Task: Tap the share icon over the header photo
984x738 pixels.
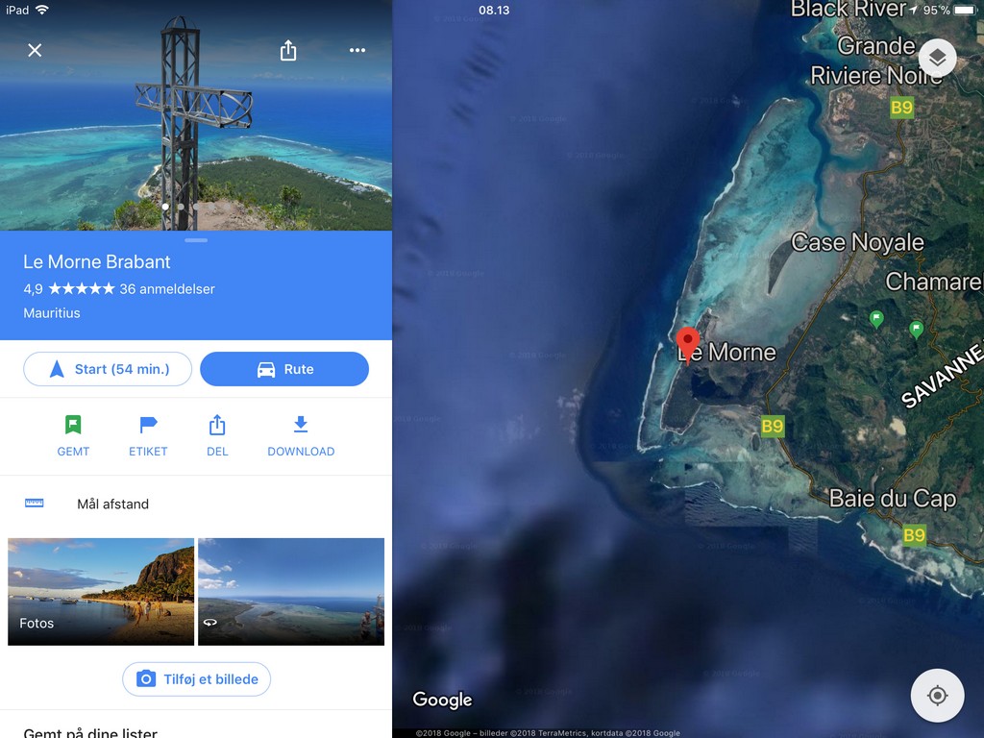Action: [x=288, y=50]
